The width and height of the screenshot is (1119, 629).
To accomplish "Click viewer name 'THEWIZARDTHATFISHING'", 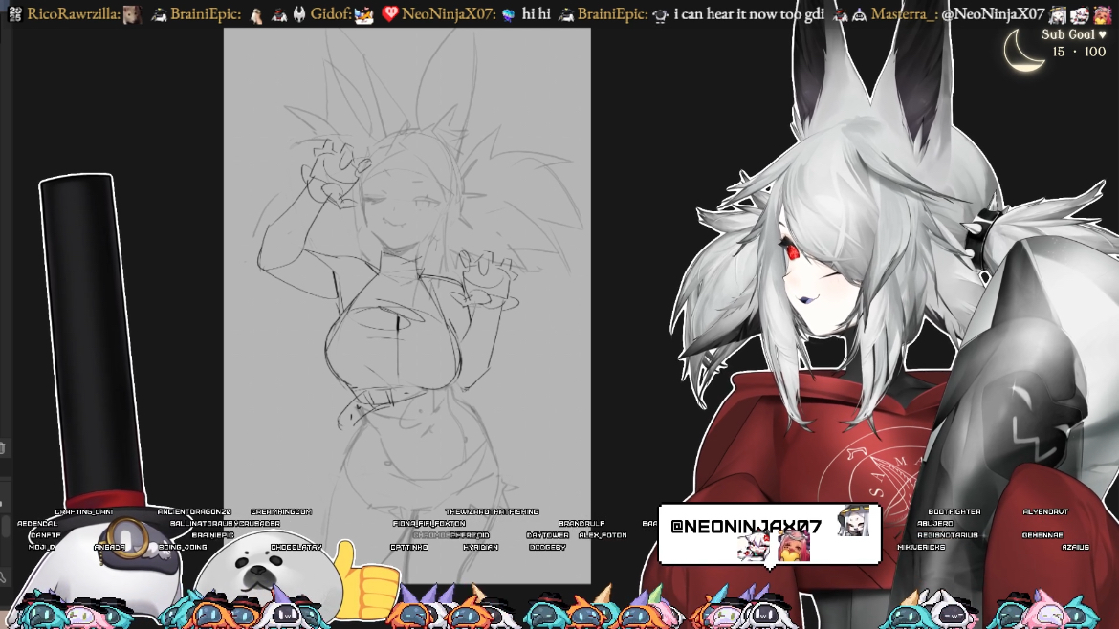I will pyautogui.click(x=493, y=512).
